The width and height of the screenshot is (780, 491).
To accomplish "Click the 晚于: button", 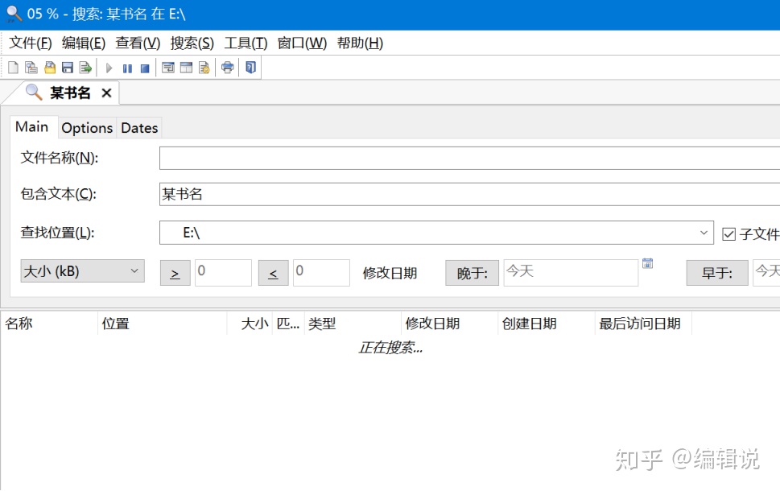I will (x=472, y=273).
